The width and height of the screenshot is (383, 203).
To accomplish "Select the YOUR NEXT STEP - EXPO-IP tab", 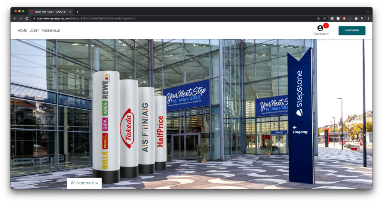I will click(x=51, y=12).
